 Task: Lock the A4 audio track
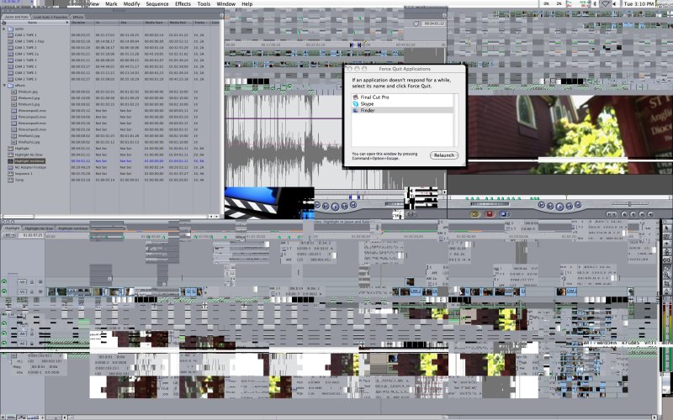coord(32,333)
